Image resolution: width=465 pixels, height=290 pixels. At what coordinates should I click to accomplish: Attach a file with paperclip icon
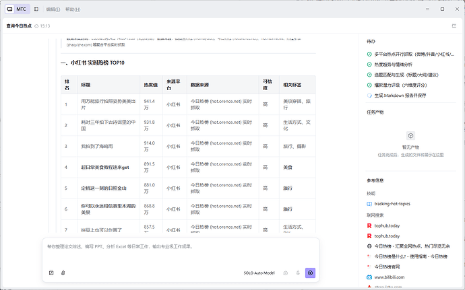(x=63, y=273)
